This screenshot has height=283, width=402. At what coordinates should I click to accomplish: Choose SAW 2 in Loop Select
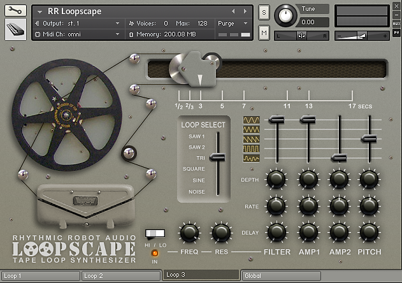197,147
